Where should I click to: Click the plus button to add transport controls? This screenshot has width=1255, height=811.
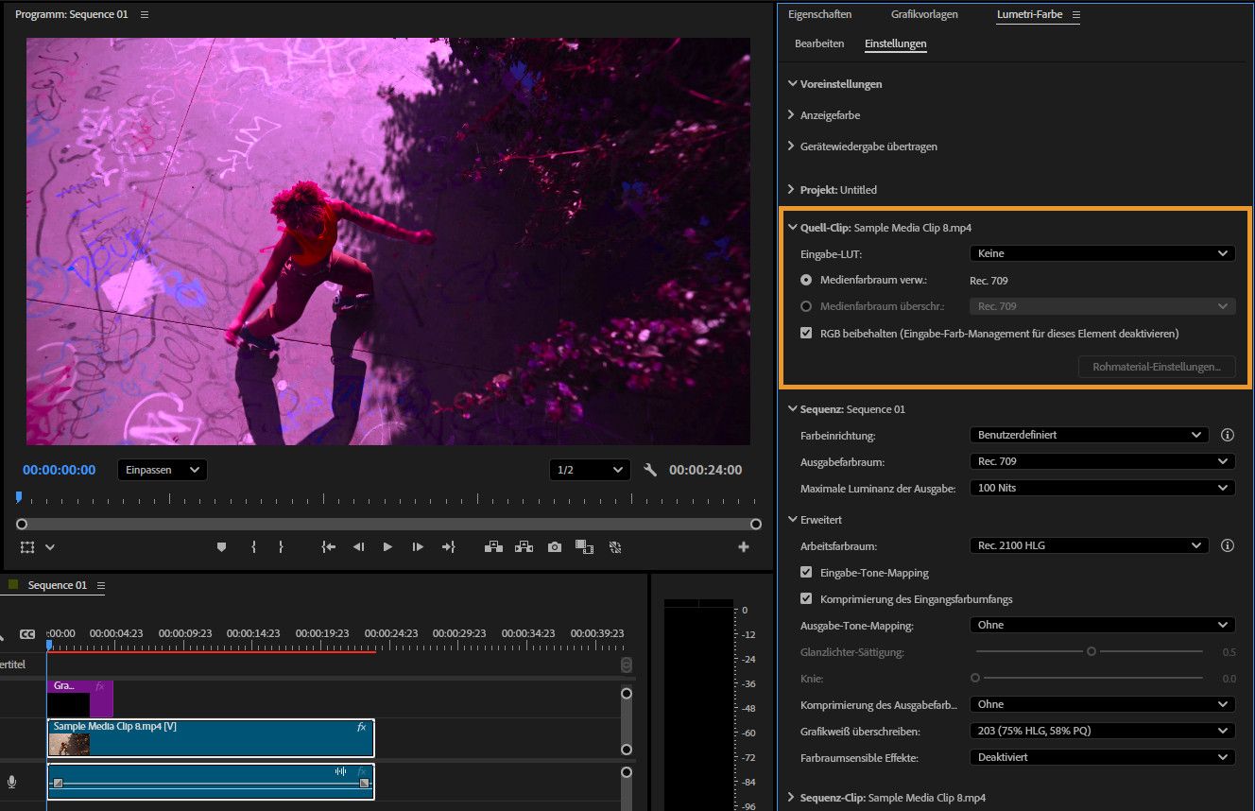pos(744,546)
